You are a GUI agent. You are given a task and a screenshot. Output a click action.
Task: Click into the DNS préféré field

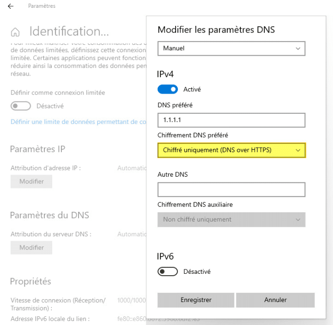[x=231, y=120]
